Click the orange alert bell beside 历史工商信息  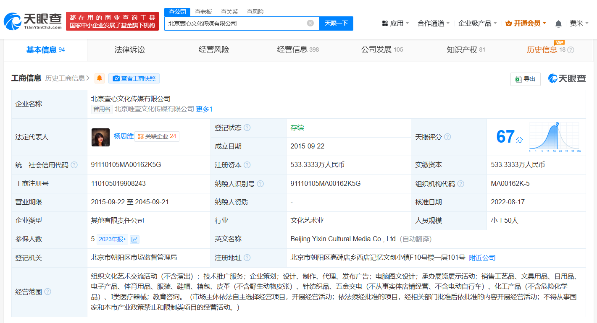tap(100, 78)
